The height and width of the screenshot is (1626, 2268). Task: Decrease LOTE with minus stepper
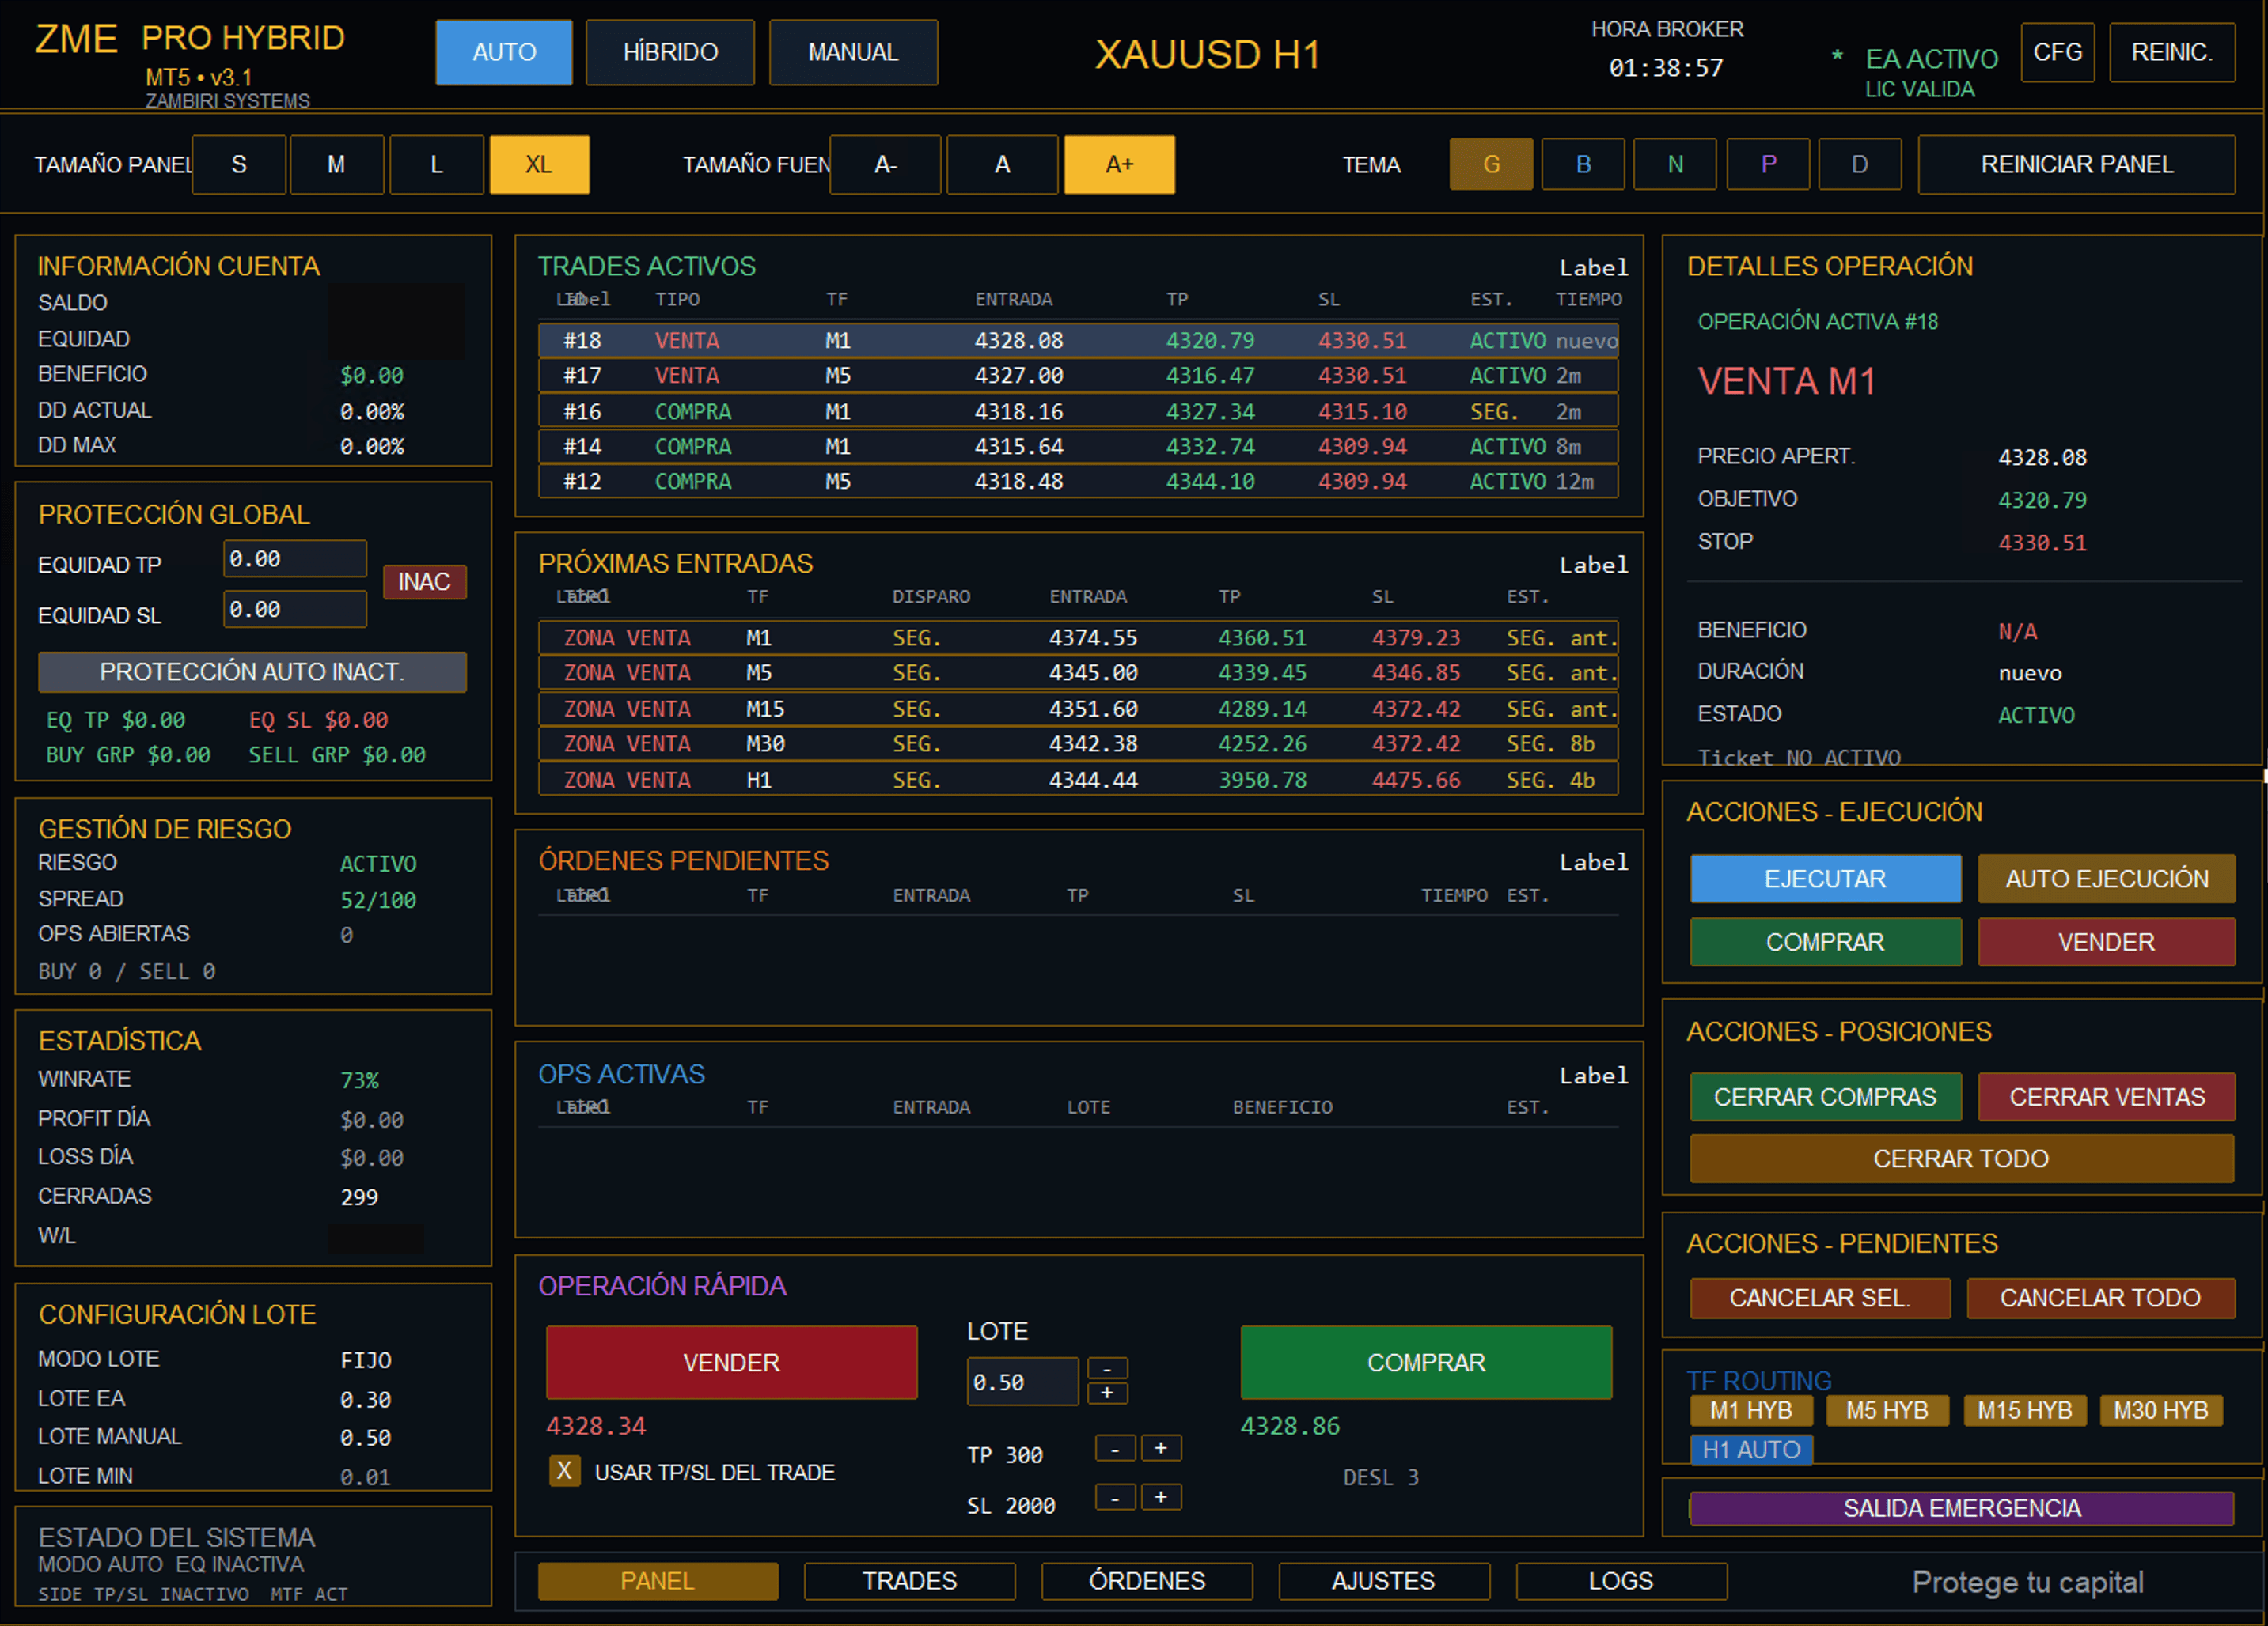pyautogui.click(x=1107, y=1368)
